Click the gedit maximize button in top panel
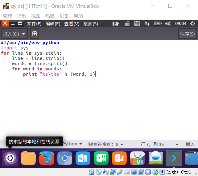 click(x=20, y=23)
